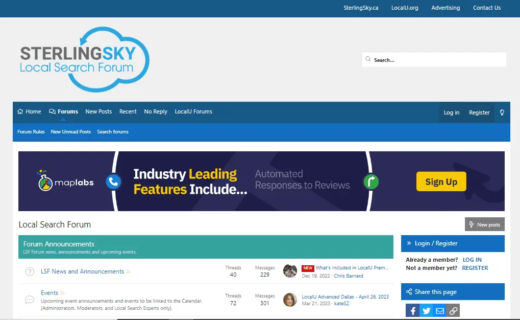
Task: Open Forum Announcements category header
Action: tap(59, 244)
